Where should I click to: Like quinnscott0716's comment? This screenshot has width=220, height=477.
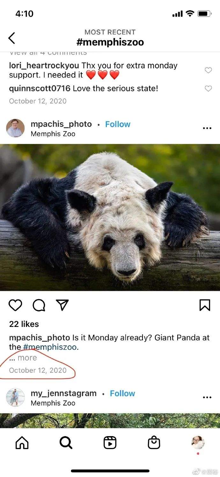[208, 88]
